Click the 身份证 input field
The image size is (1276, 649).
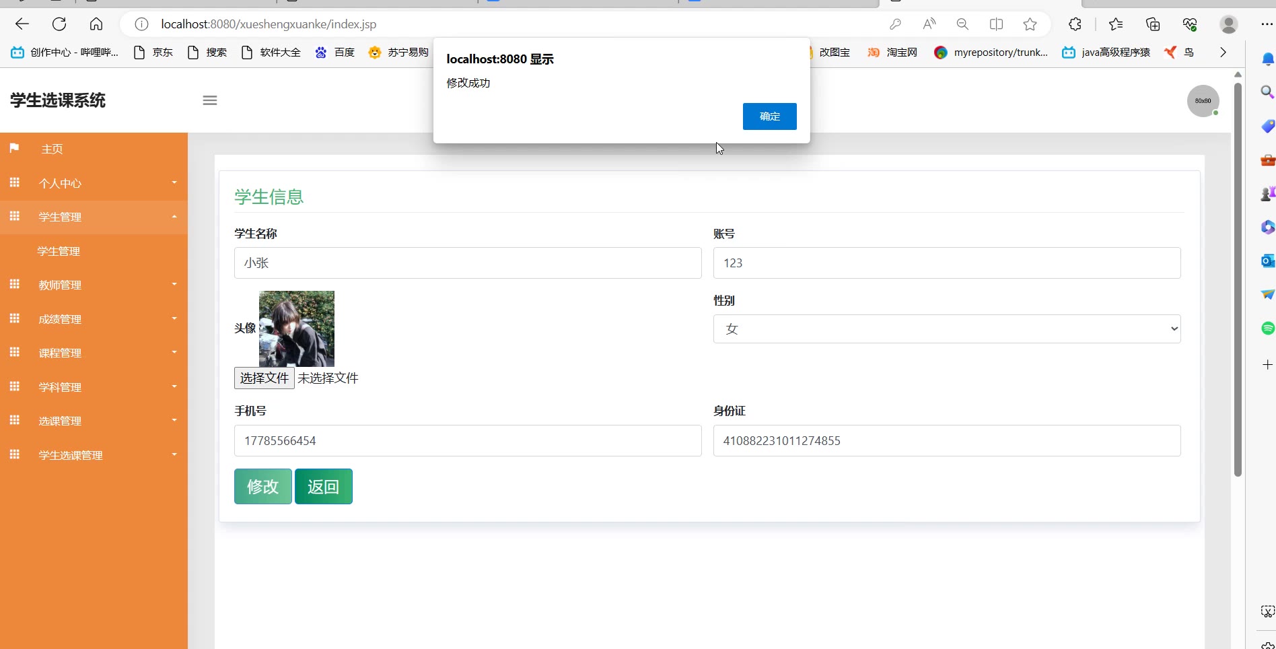[947, 440]
